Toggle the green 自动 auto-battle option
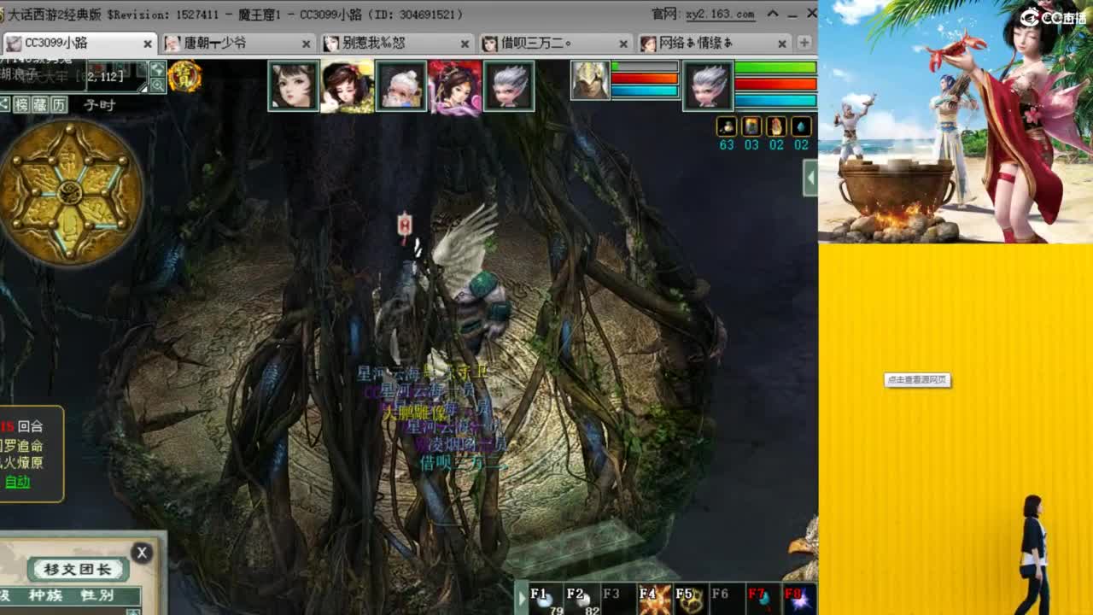Image resolution: width=1093 pixels, height=615 pixels. tap(17, 482)
